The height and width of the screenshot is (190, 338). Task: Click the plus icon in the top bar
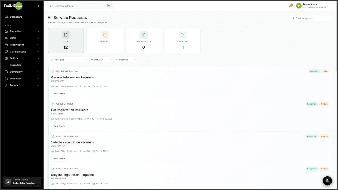[283, 6]
